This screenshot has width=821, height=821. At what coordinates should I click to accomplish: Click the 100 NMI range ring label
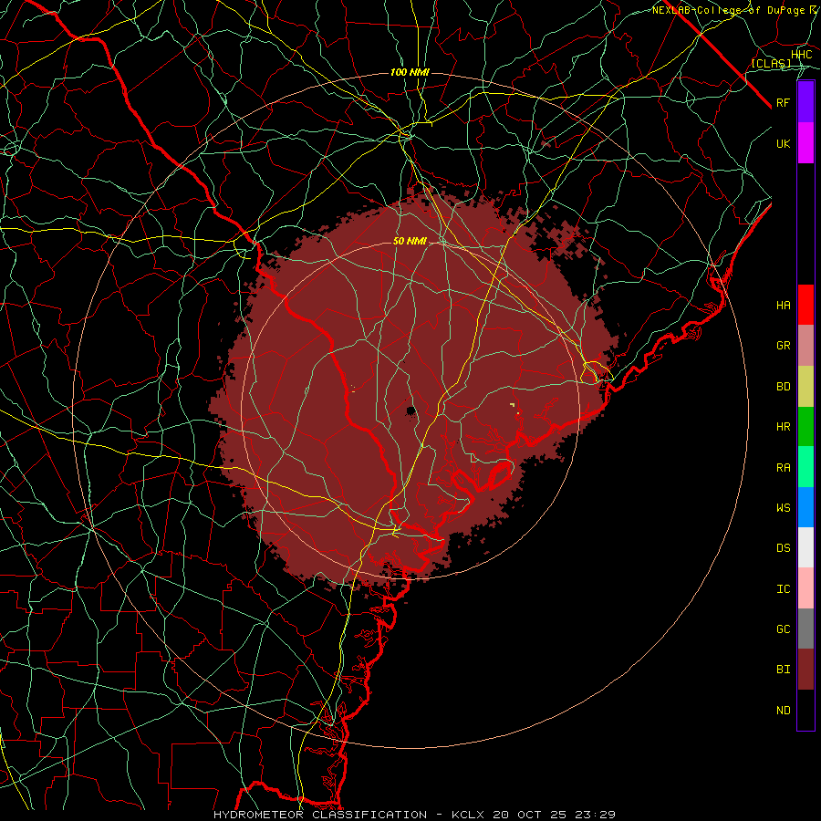(410, 72)
